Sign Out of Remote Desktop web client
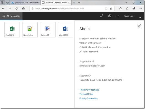 (129, 16)
